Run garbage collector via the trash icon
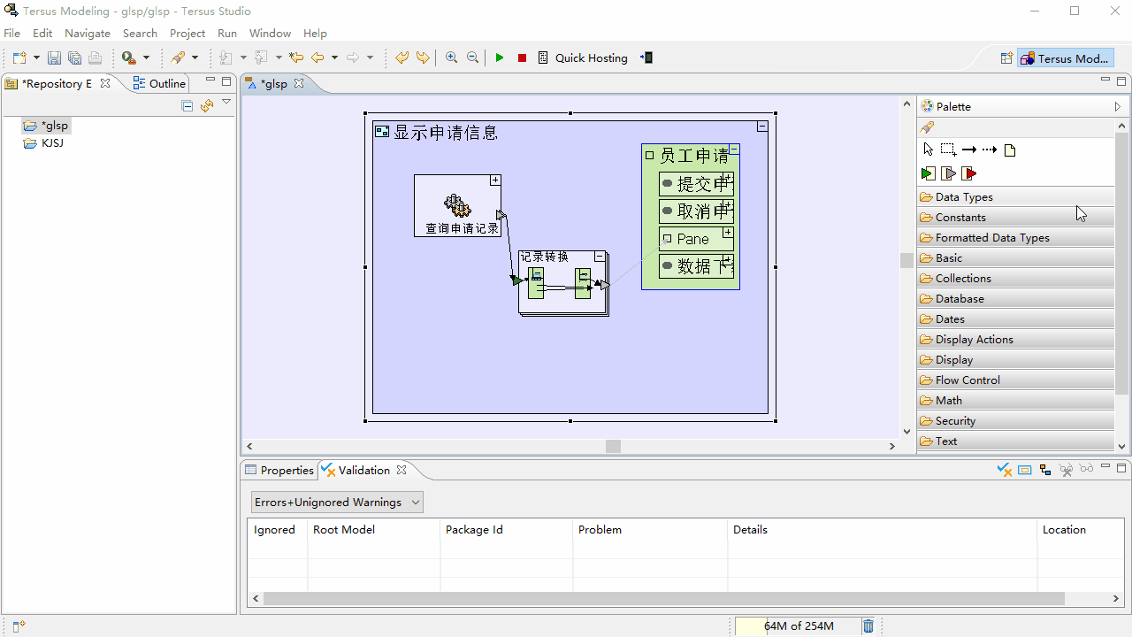This screenshot has height=637, width=1132. point(868,626)
